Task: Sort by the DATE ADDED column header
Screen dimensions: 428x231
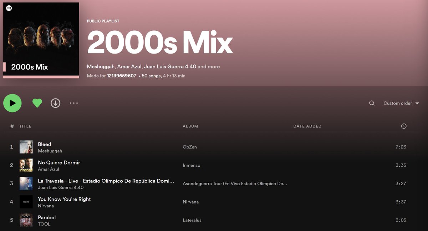Action: point(307,126)
